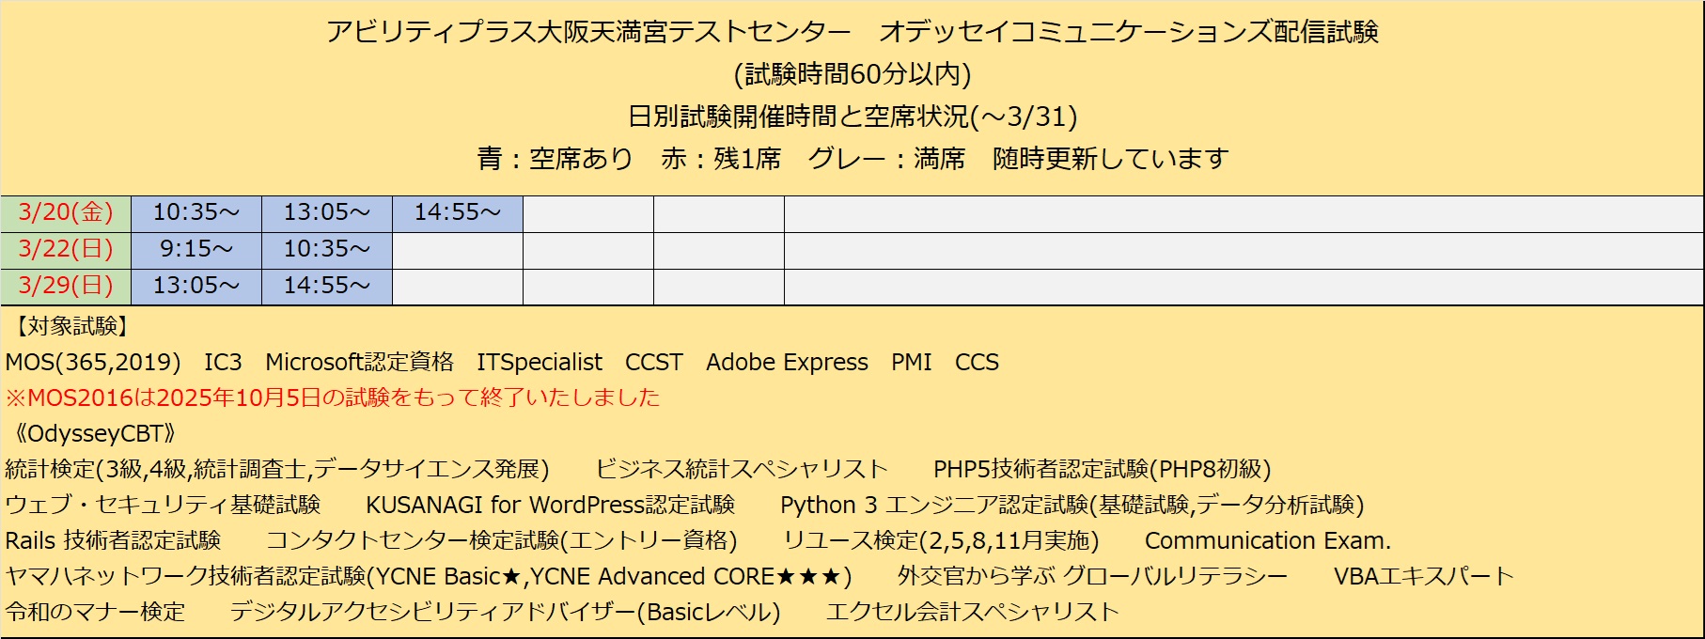Click the エクセル会計スペシャリスト exam name
Screen dimensions: 1705x639
(972, 612)
